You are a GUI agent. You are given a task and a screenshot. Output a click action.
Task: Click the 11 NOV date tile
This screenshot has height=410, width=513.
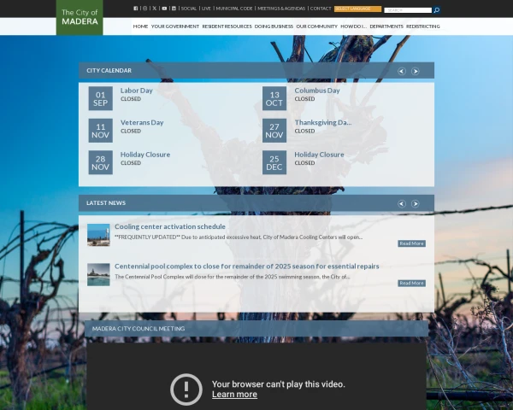[100, 131]
